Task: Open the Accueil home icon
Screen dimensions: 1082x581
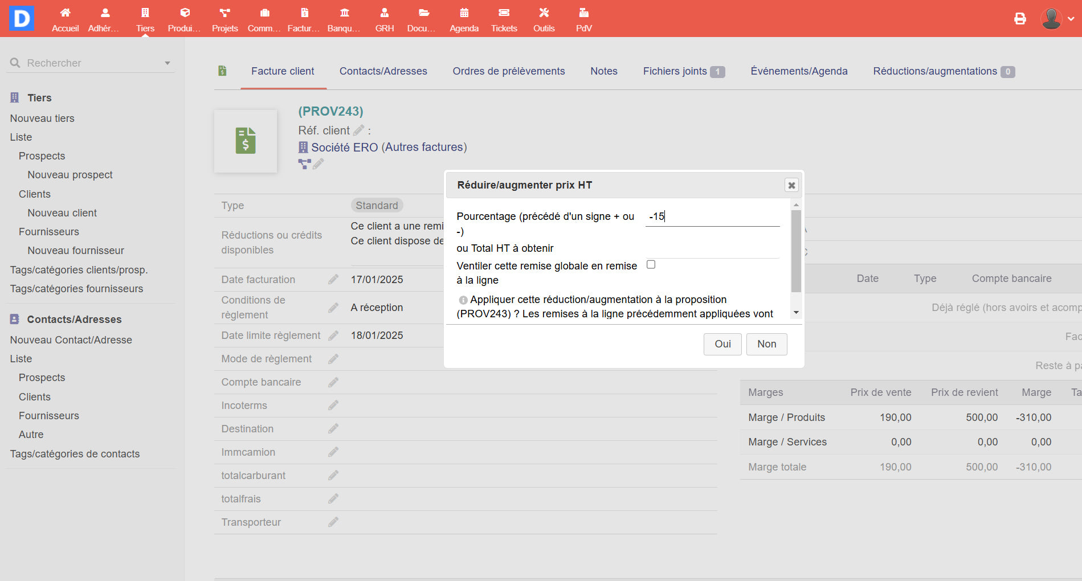Action: (65, 13)
